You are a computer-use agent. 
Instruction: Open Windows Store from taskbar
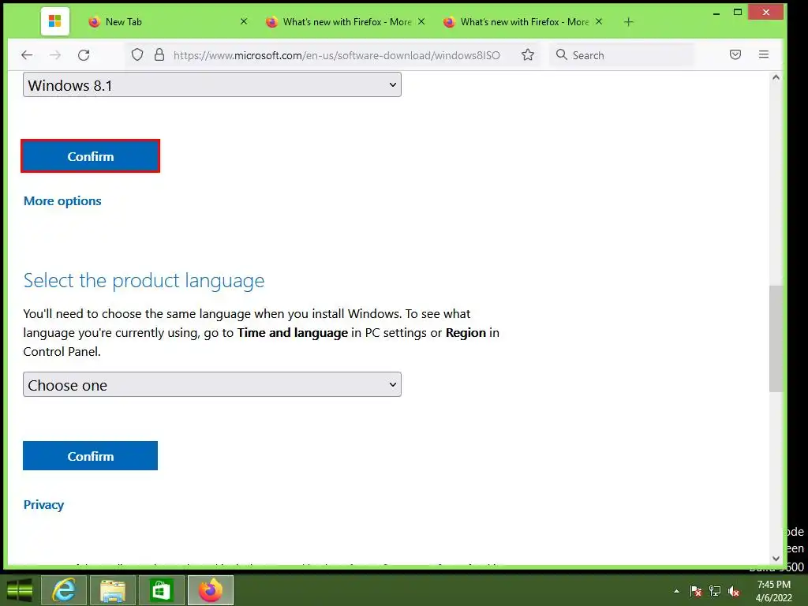click(161, 590)
